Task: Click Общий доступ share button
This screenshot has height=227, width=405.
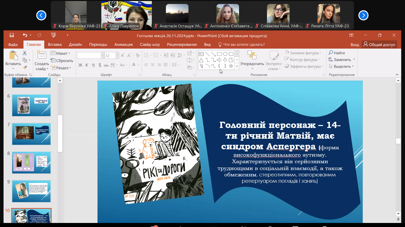Action: (x=379, y=45)
